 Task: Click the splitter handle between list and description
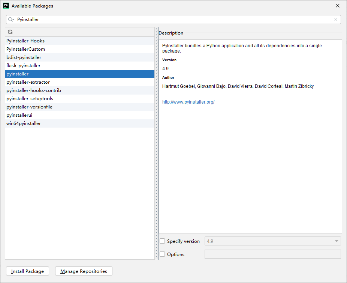pyautogui.click(x=157, y=143)
